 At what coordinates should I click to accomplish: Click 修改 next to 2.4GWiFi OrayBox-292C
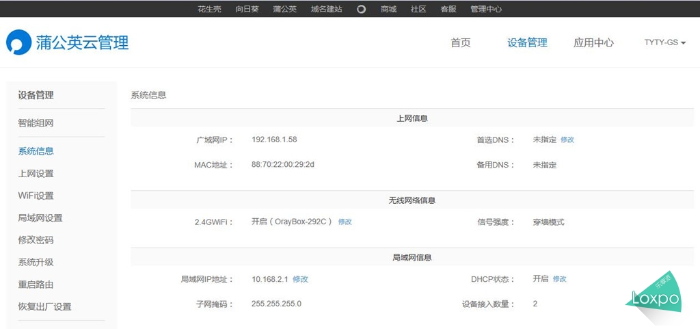pos(345,222)
